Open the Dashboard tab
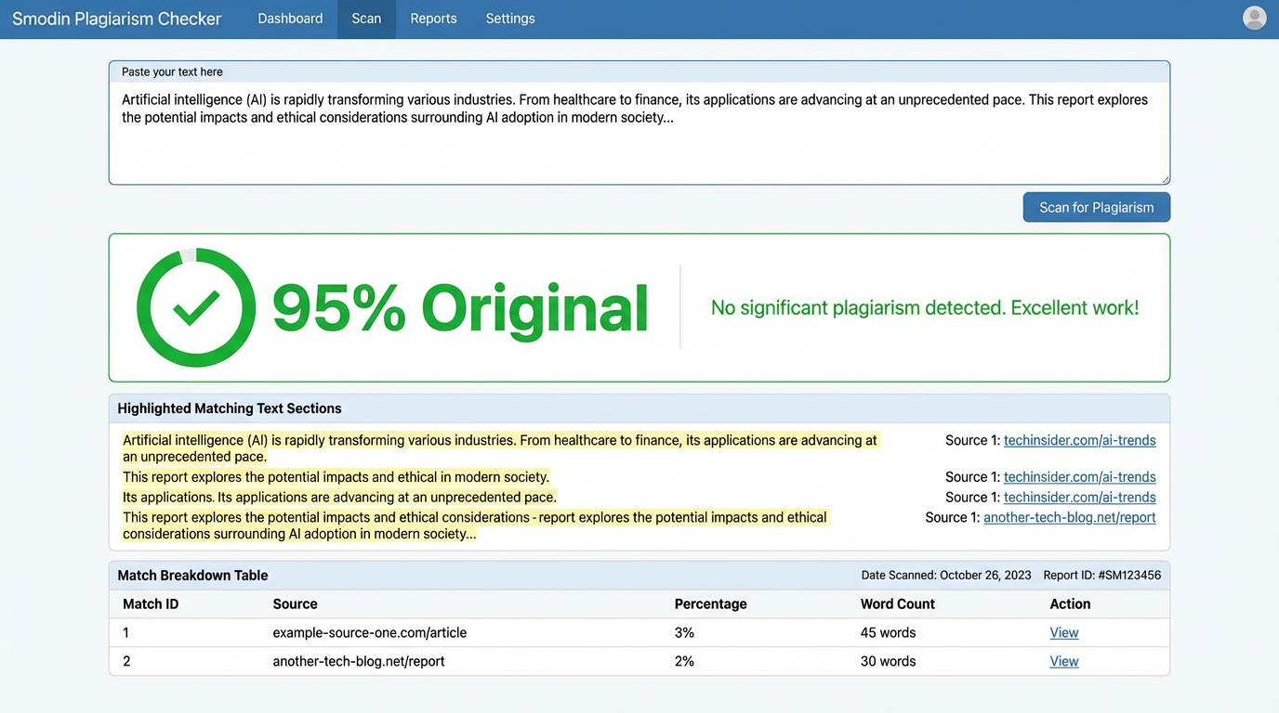Viewport: 1279px width, 713px height. [x=290, y=19]
